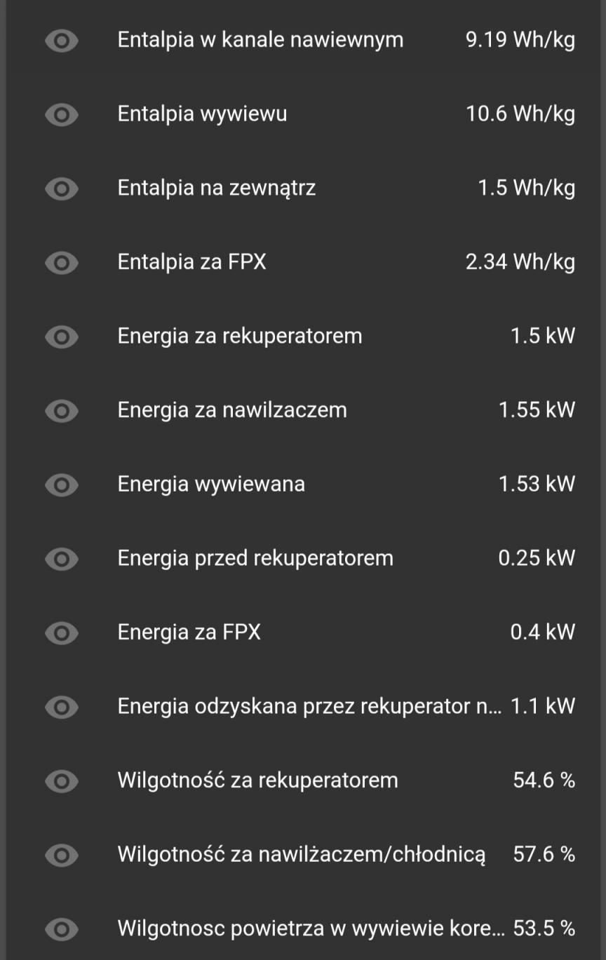
Task: Select the 57.6 % humidity value
Action: pyautogui.click(x=544, y=854)
